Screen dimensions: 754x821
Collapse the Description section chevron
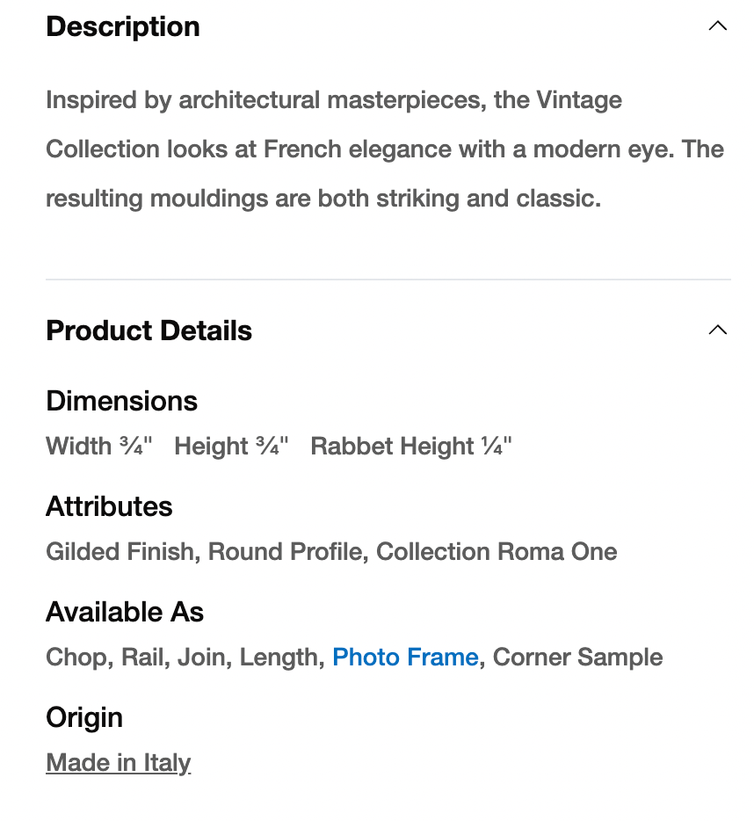click(717, 26)
